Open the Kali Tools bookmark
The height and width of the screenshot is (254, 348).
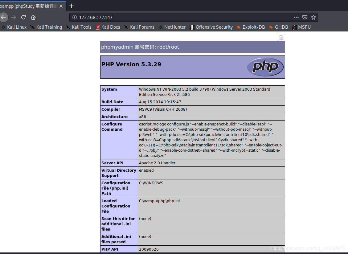point(79,27)
